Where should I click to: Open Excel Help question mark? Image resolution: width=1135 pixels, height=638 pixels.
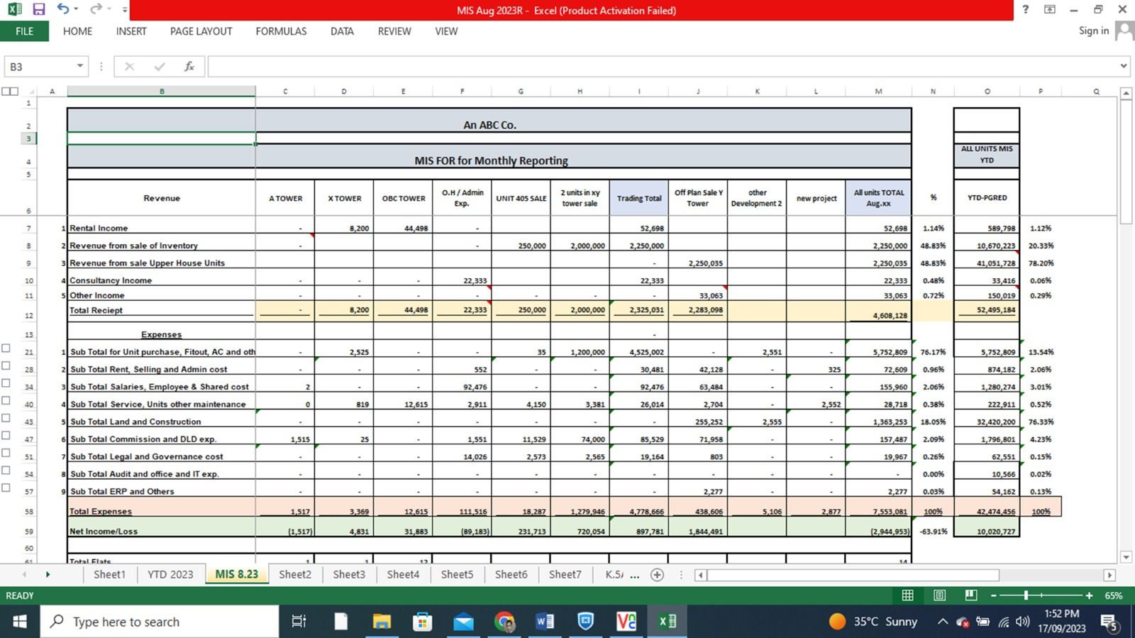click(x=1025, y=9)
